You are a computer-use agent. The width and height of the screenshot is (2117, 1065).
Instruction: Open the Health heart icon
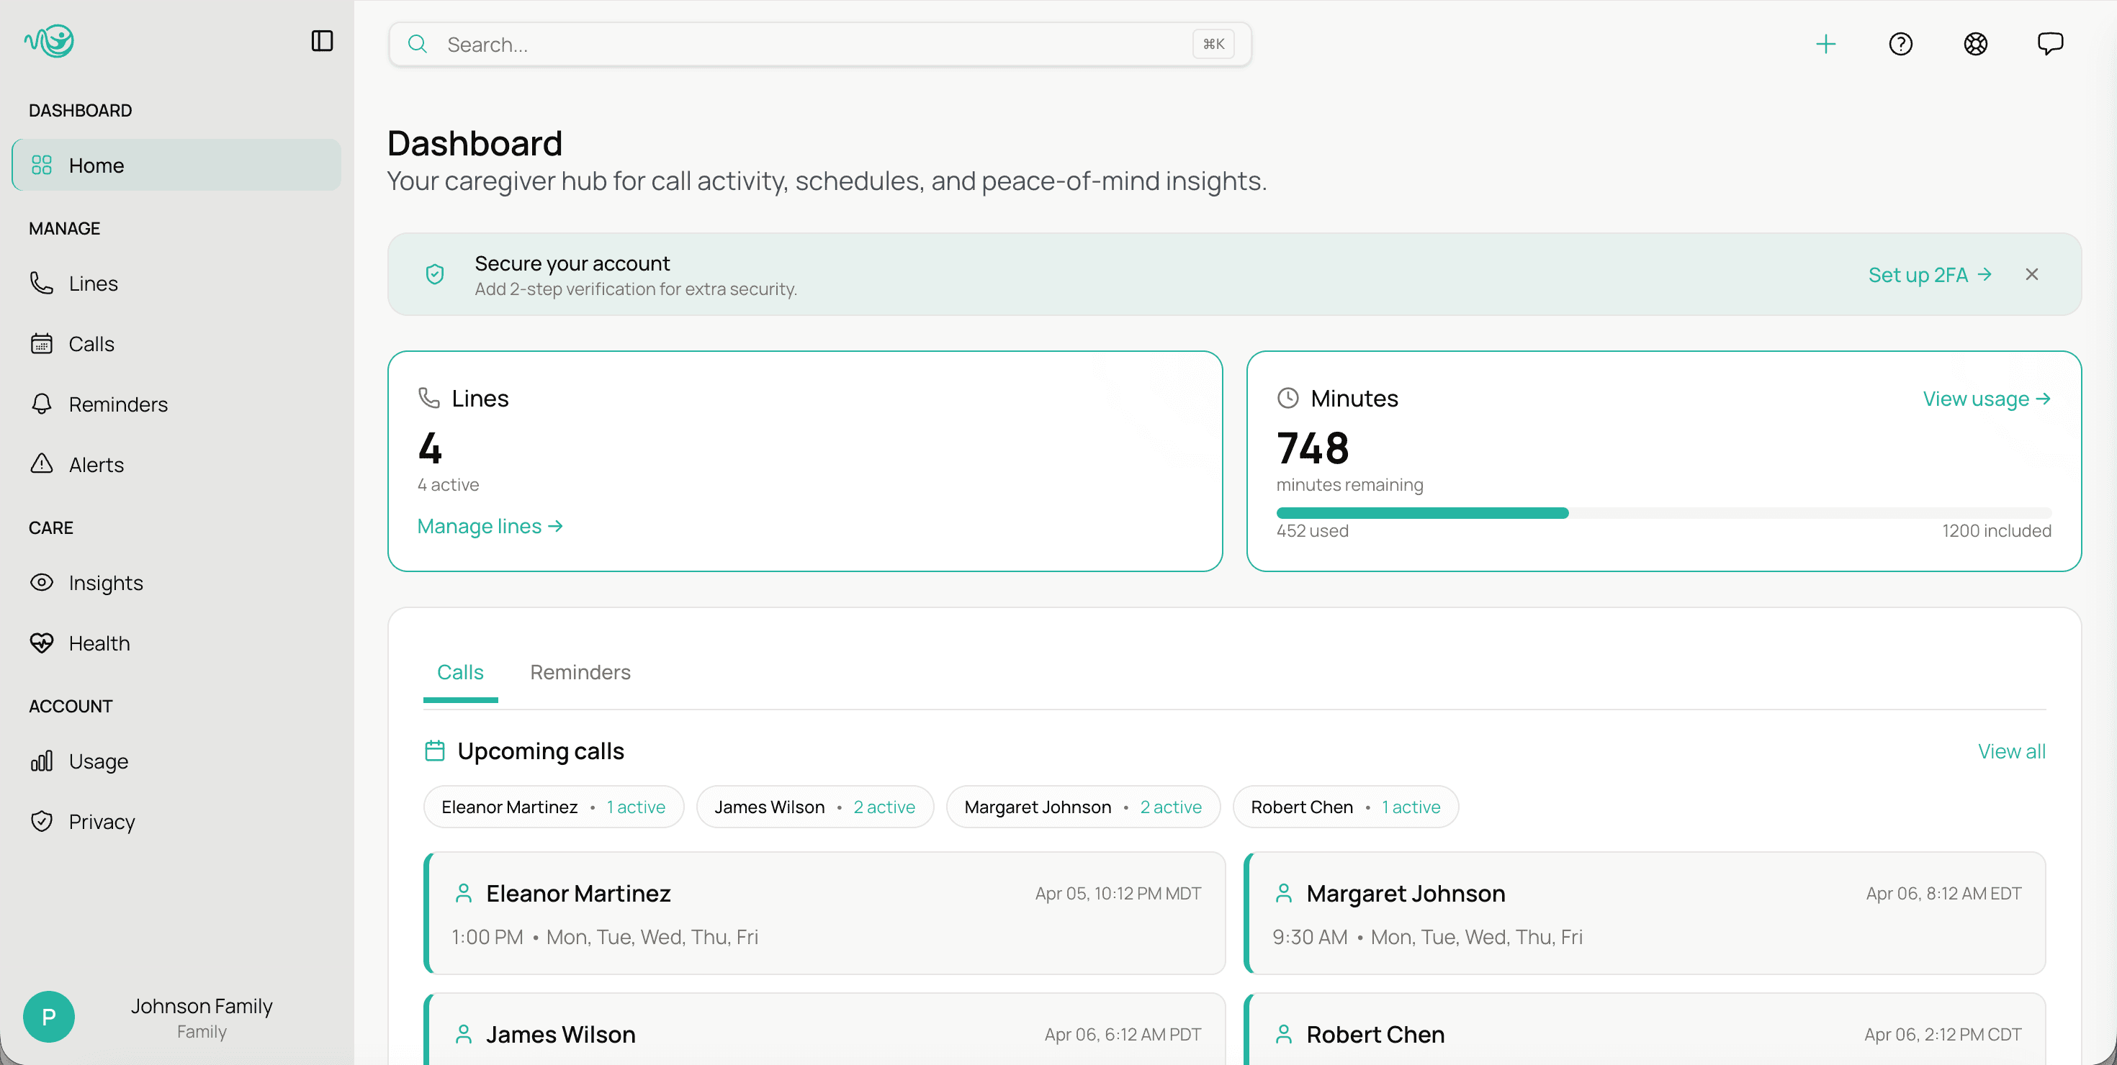42,643
